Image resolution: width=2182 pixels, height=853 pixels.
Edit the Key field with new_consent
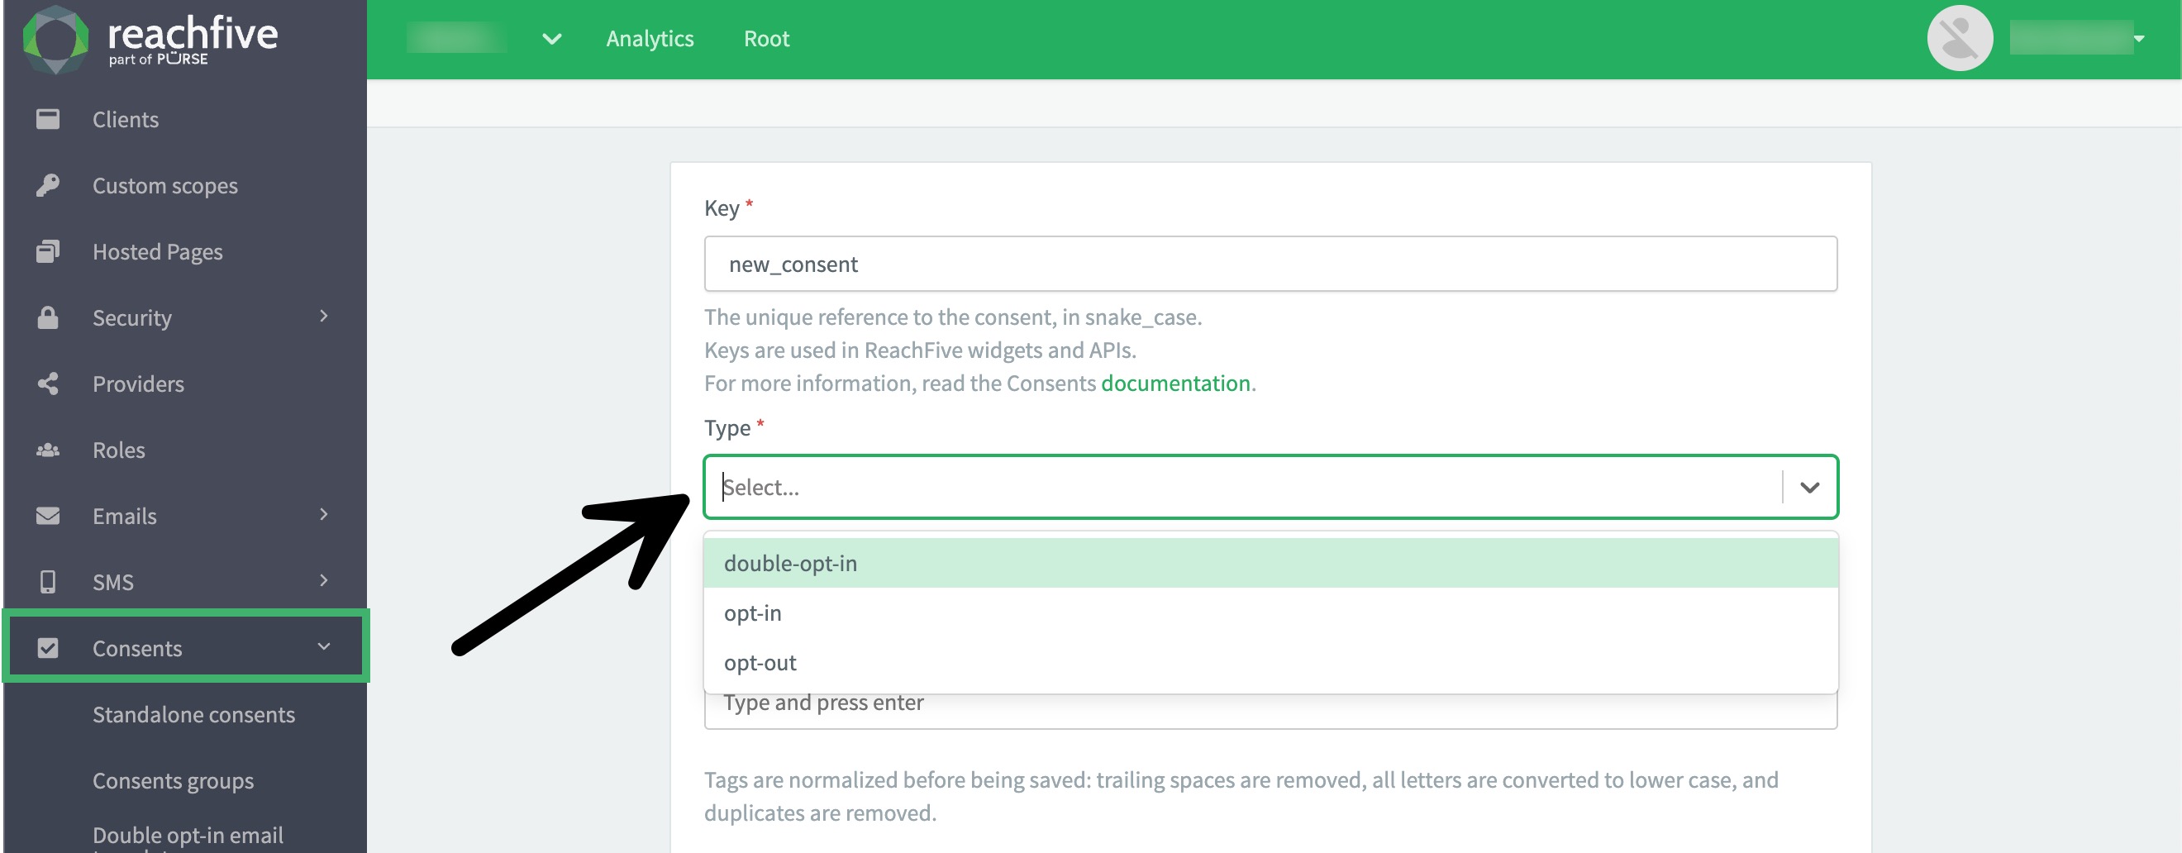pyautogui.click(x=1270, y=264)
